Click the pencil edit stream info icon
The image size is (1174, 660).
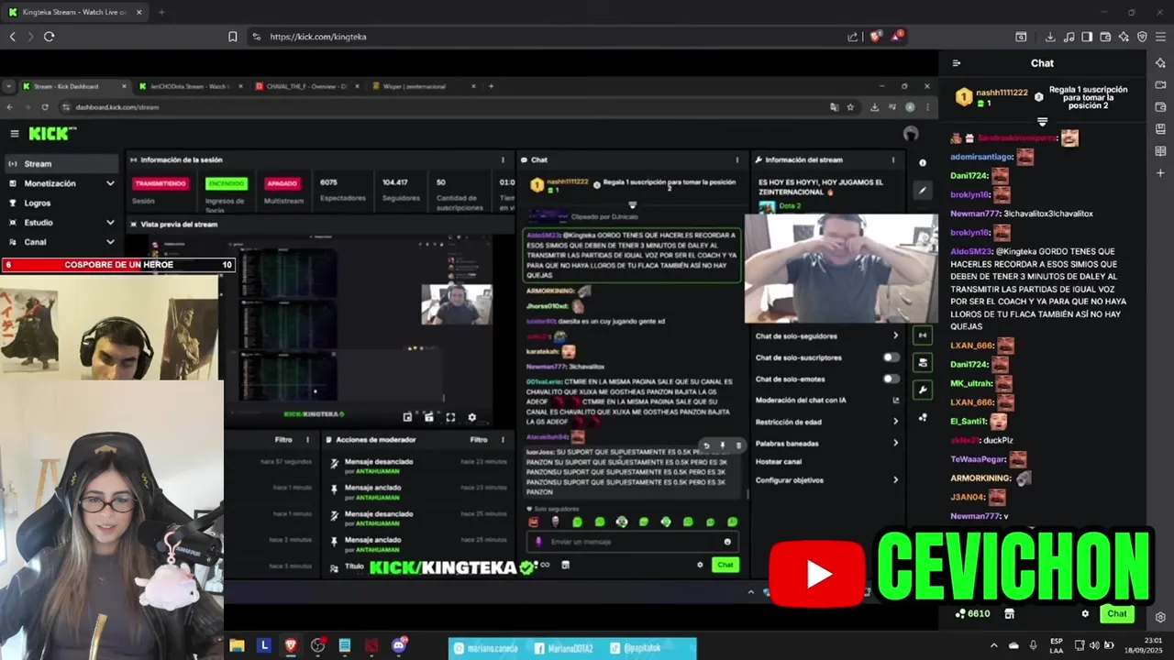(923, 191)
